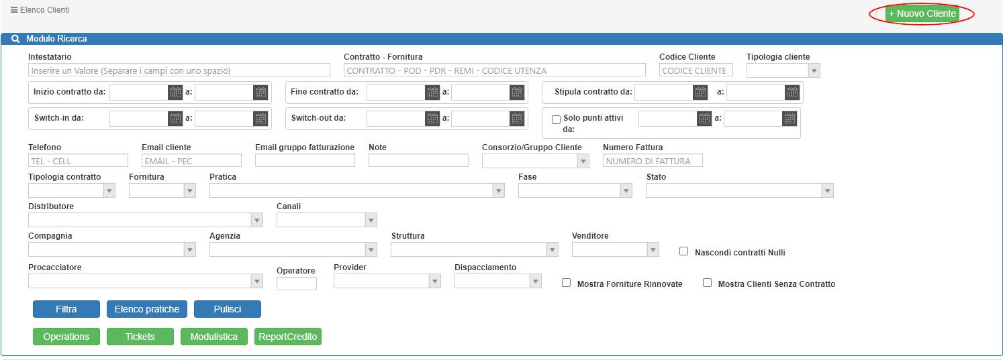Tick Nascondi contratti Nulli checkbox

pos(684,251)
